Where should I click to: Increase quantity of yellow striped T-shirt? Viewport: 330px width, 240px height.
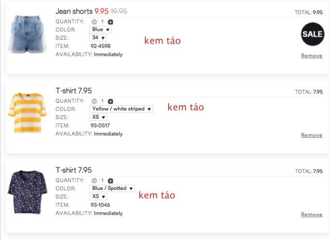(110, 101)
